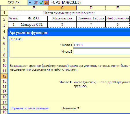Select row 14 header

pos(4,87)
